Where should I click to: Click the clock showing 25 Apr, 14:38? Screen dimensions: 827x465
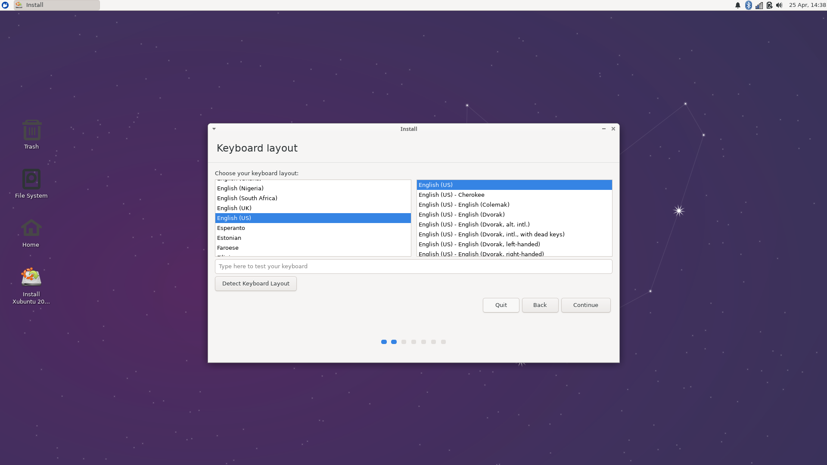point(807,5)
